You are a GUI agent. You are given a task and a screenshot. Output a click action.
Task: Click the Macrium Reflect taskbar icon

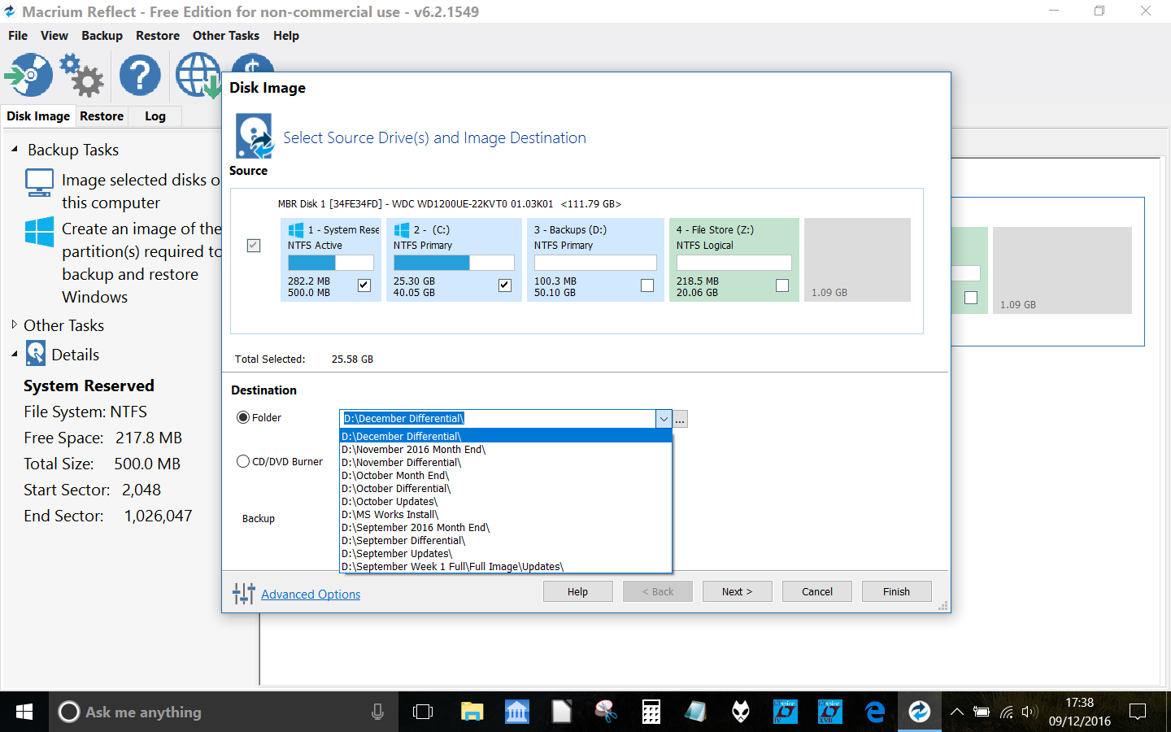920,712
